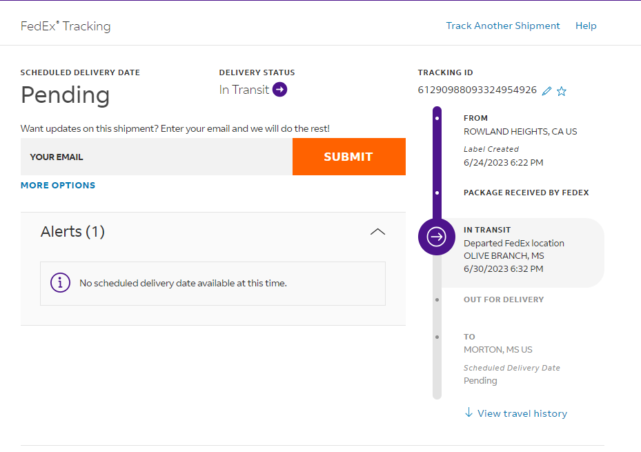Select the FROM marker dot on the timeline
Image resolution: width=641 pixels, height=452 pixels.
pos(437,118)
